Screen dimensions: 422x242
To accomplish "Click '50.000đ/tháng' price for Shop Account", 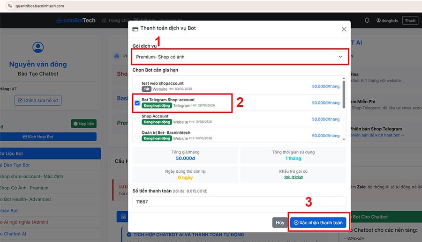I will click(x=326, y=119).
